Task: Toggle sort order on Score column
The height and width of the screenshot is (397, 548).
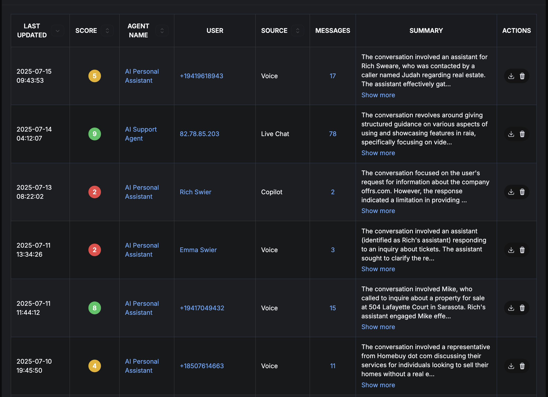Action: click(x=107, y=31)
